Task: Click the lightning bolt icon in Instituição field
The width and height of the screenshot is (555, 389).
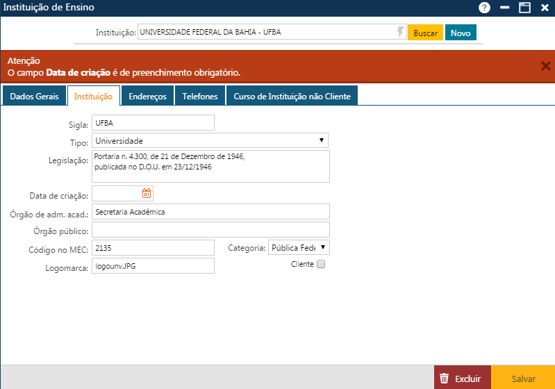Action: 400,32
